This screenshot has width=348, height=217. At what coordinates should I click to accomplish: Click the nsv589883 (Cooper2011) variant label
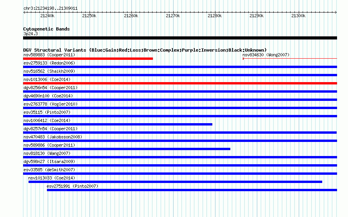[49, 55]
